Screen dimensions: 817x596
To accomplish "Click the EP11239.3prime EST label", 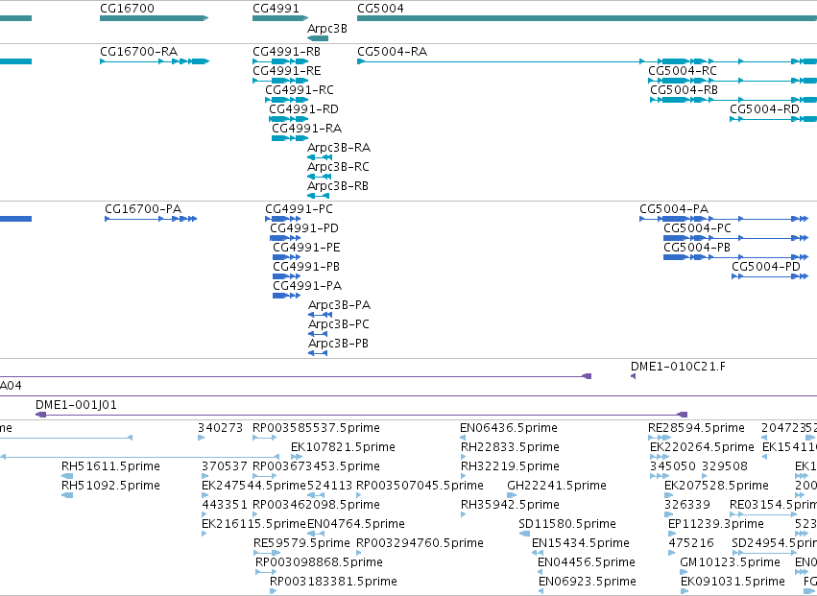I will click(716, 525).
